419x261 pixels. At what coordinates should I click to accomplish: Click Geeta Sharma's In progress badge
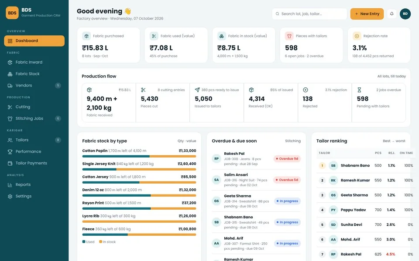click(287, 201)
